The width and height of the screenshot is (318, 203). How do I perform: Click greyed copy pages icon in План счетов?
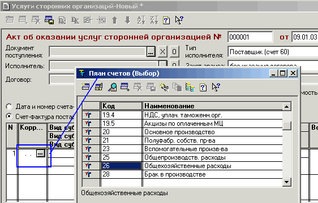[177, 87]
